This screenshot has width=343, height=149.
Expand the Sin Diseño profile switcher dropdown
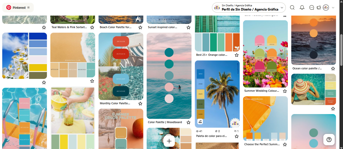point(249,8)
